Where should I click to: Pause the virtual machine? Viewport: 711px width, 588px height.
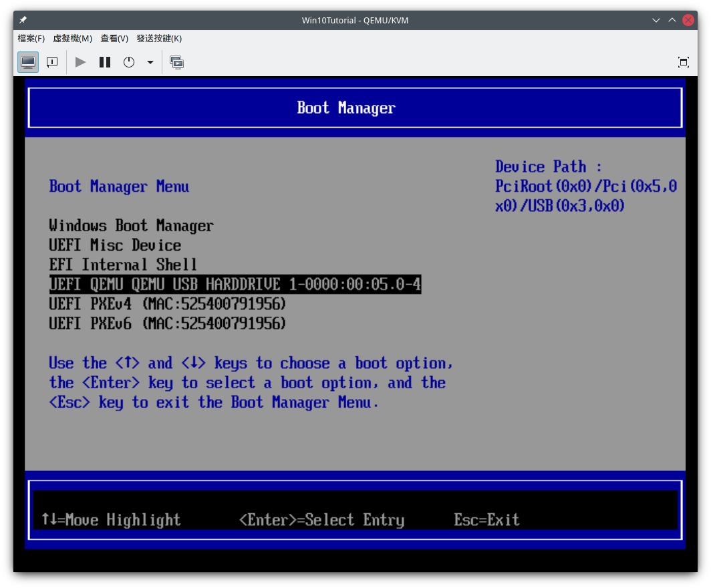[x=105, y=62]
